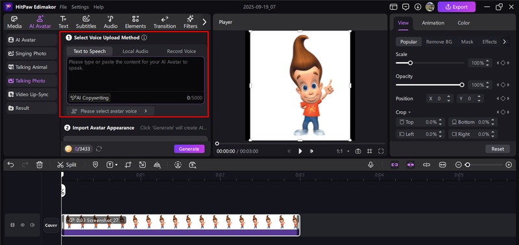Open the Help menu
The height and width of the screenshot is (245, 519).
[99, 7]
